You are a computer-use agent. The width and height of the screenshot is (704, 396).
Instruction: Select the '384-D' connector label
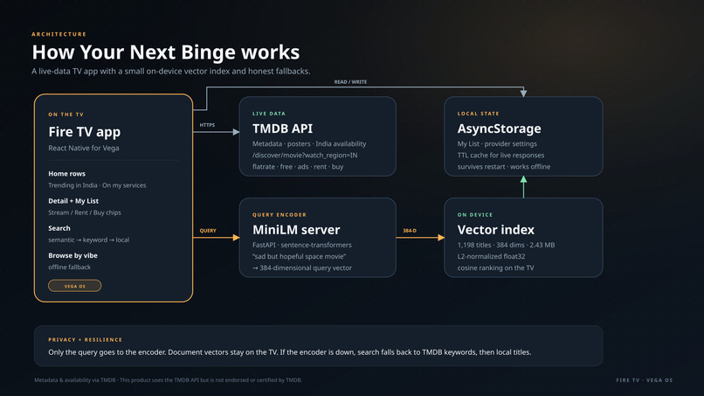410,231
